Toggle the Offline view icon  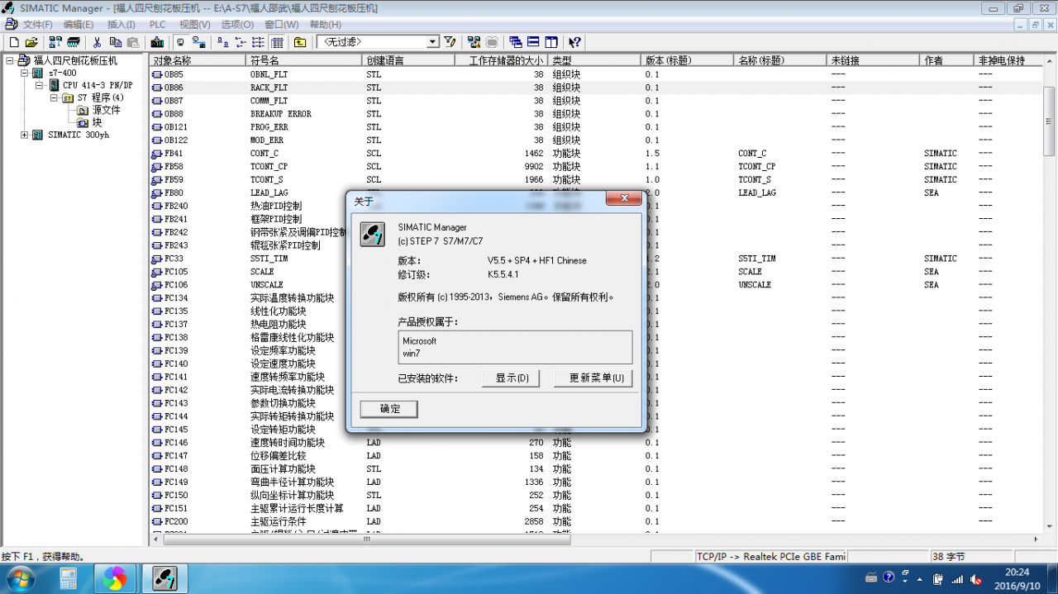(181, 41)
